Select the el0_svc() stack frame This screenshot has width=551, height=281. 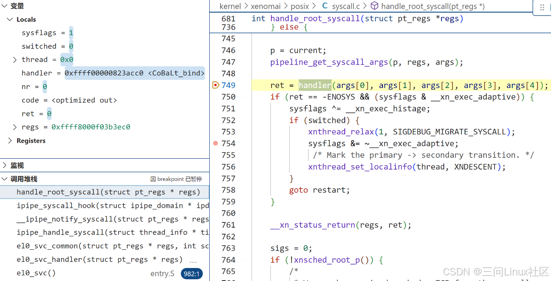click(104, 273)
